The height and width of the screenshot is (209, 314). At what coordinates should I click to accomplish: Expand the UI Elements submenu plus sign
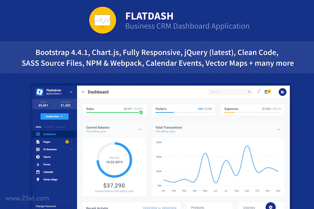71,149
